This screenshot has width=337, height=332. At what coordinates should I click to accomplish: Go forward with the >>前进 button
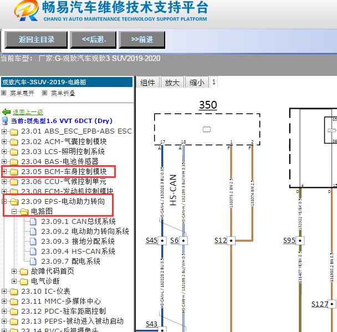pos(142,39)
